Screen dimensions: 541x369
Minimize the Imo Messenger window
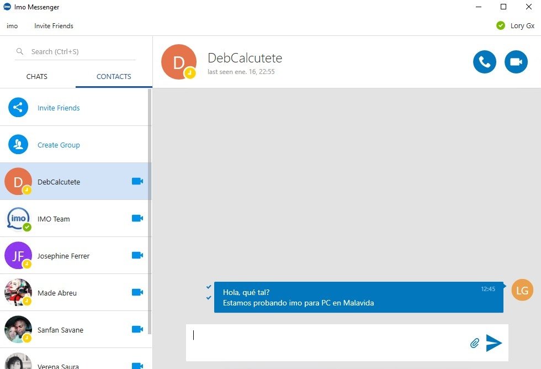click(x=479, y=7)
